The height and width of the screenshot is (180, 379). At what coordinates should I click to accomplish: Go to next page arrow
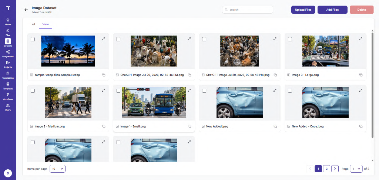pos(335,169)
